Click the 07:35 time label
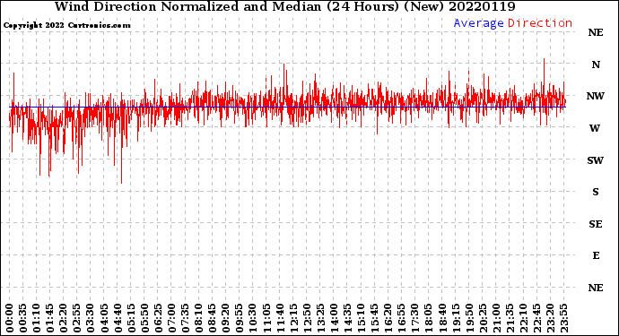This screenshot has height=336, width=619. click(x=185, y=318)
